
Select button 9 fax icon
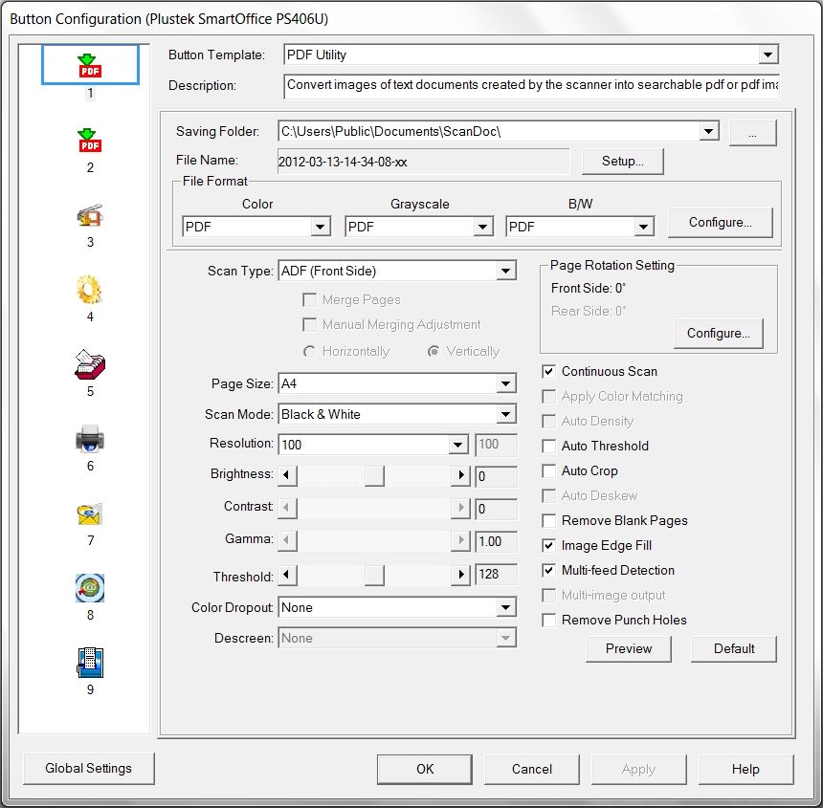point(90,663)
